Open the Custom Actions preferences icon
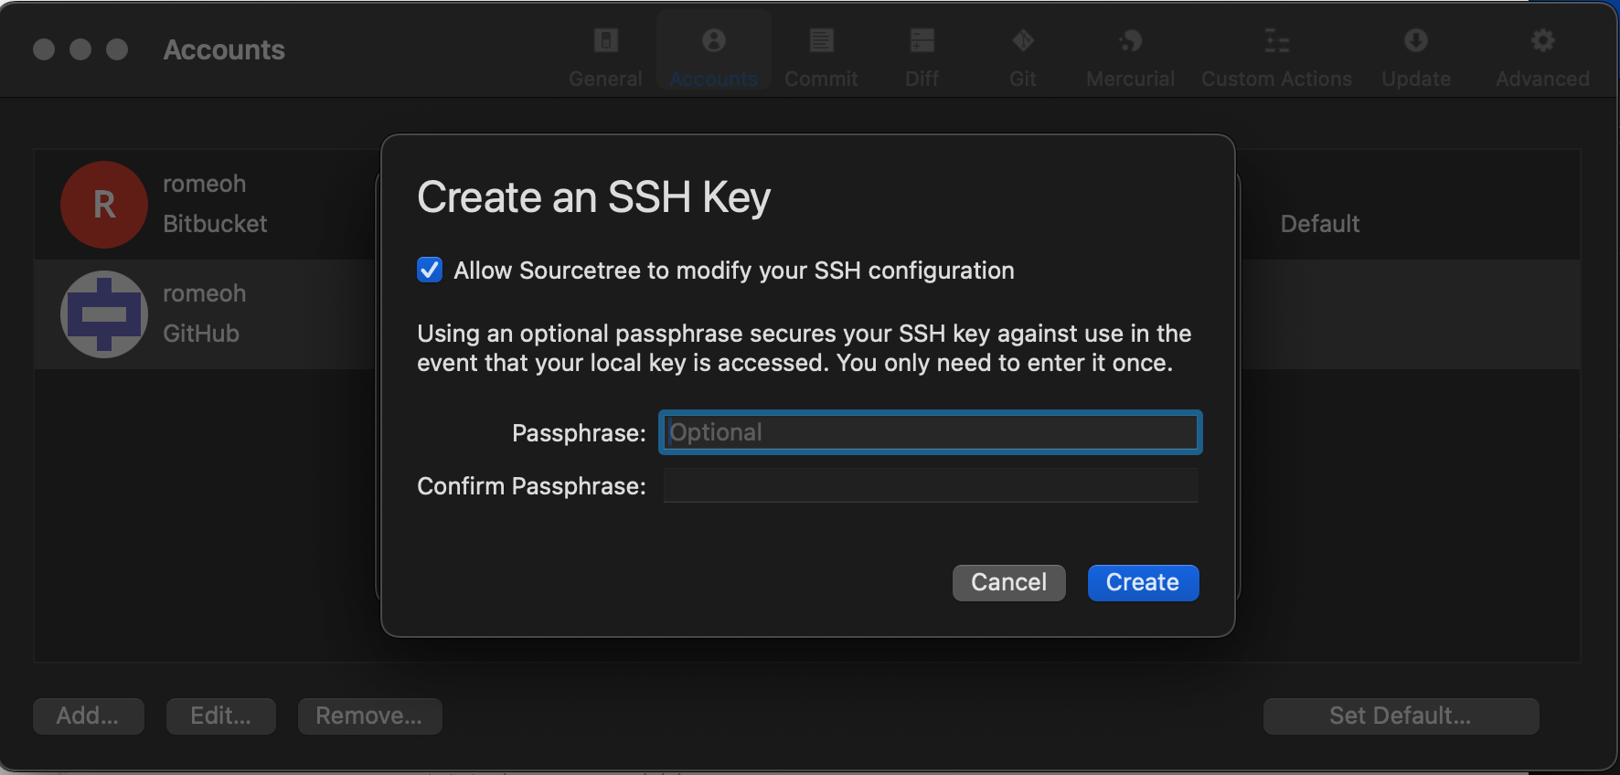Image resolution: width=1620 pixels, height=775 pixels. (x=1276, y=41)
